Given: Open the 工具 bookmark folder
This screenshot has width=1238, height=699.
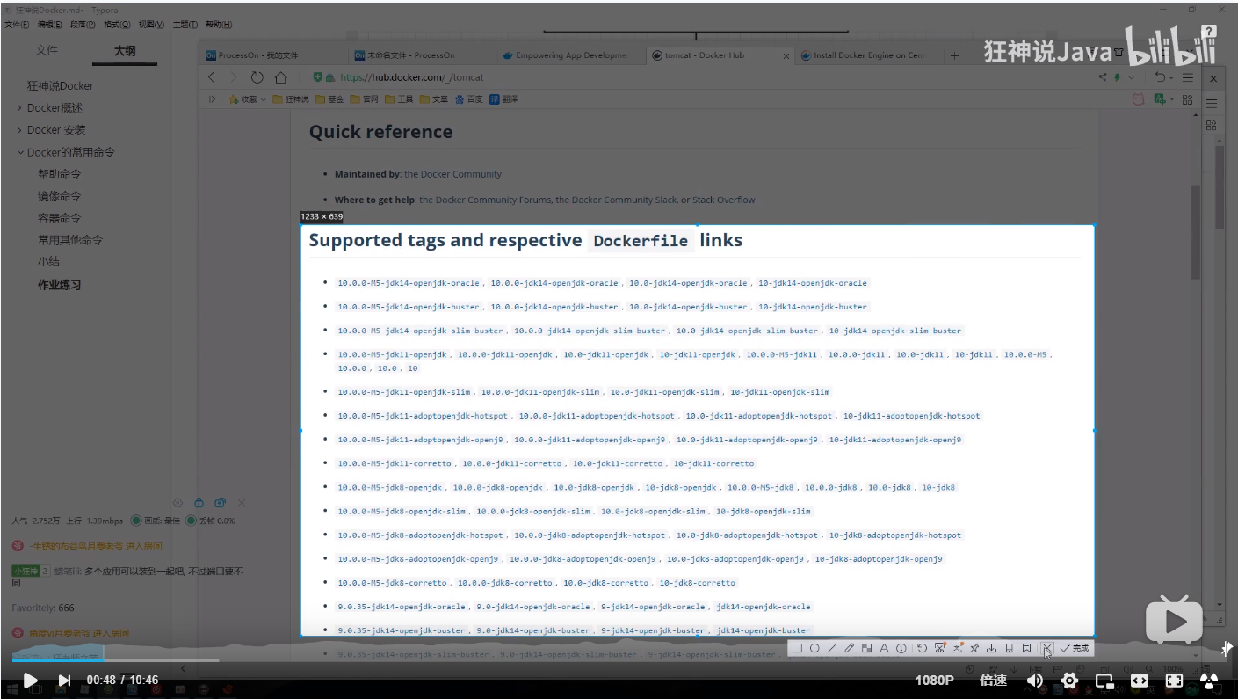Looking at the screenshot, I should (x=398, y=99).
